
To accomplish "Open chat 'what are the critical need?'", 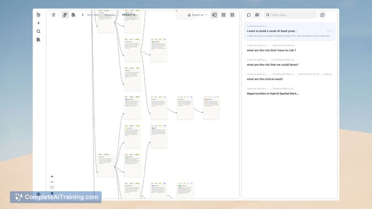I will coord(289,77).
